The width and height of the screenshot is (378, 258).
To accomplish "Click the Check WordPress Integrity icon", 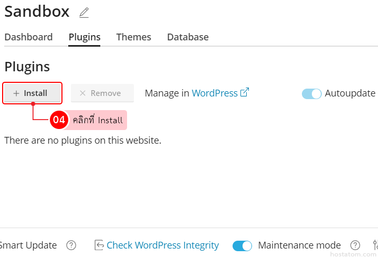I will pyautogui.click(x=99, y=245).
